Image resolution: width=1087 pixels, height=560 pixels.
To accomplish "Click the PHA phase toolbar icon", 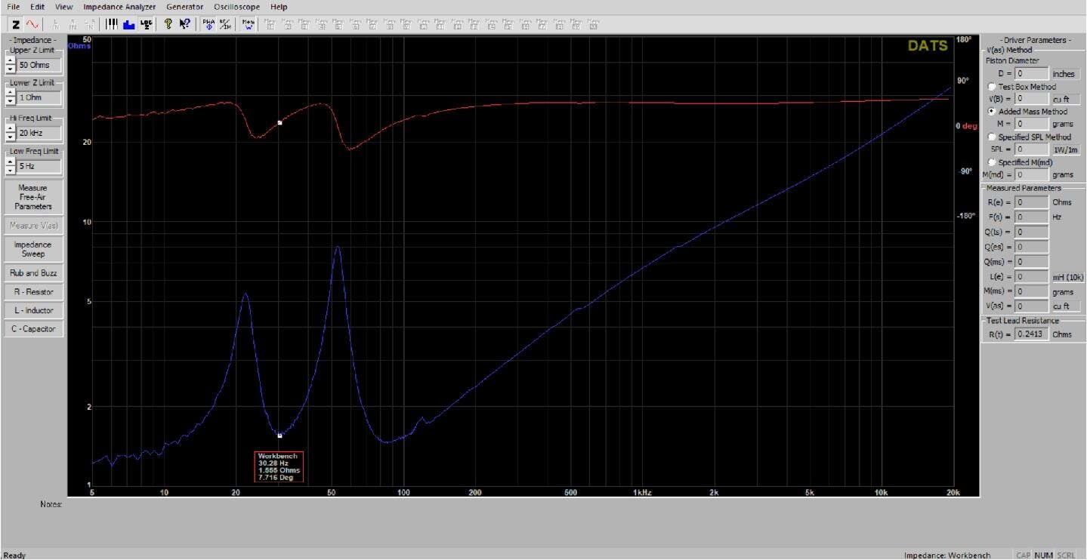I will [208, 24].
